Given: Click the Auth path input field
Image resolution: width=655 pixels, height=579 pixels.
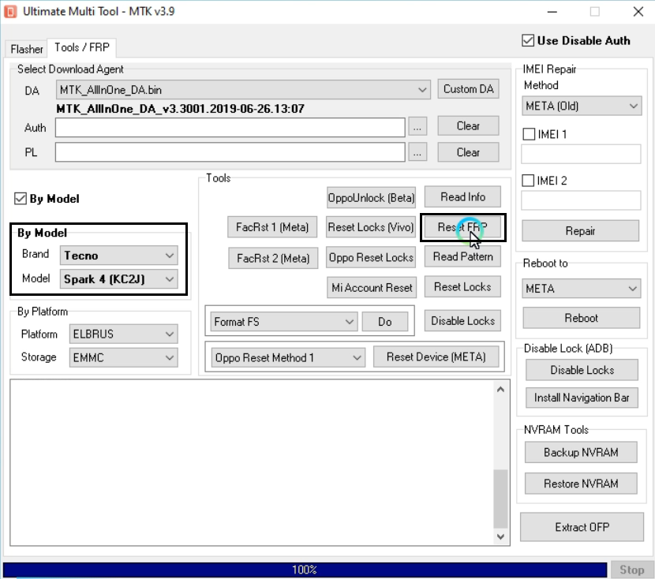Looking at the screenshot, I should [230, 127].
